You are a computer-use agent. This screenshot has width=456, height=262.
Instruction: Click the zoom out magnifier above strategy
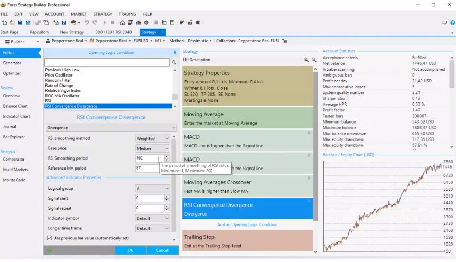coord(314,60)
